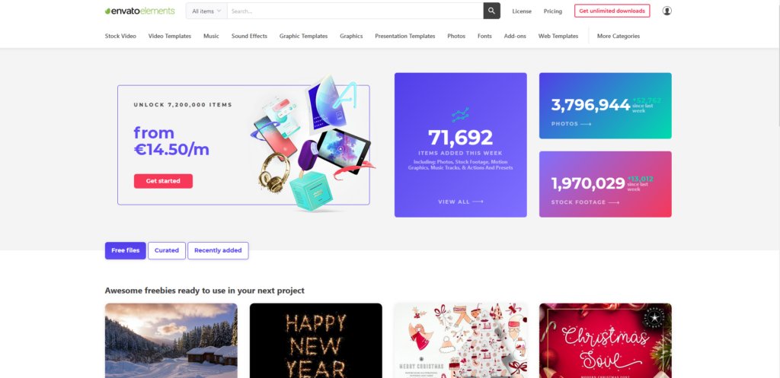
Task: Open the Merry Christmas watercolor illustrations thumbnail
Action: click(461, 341)
